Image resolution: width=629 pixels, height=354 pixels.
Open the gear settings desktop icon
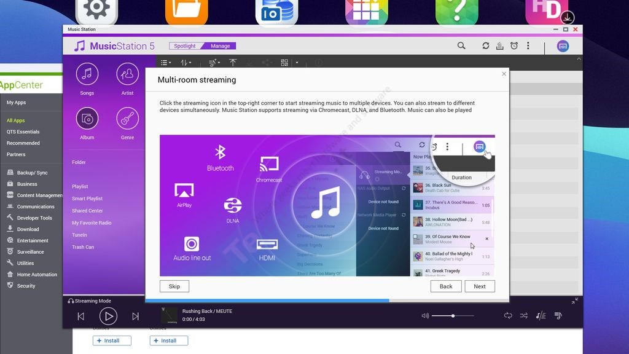(x=96, y=12)
